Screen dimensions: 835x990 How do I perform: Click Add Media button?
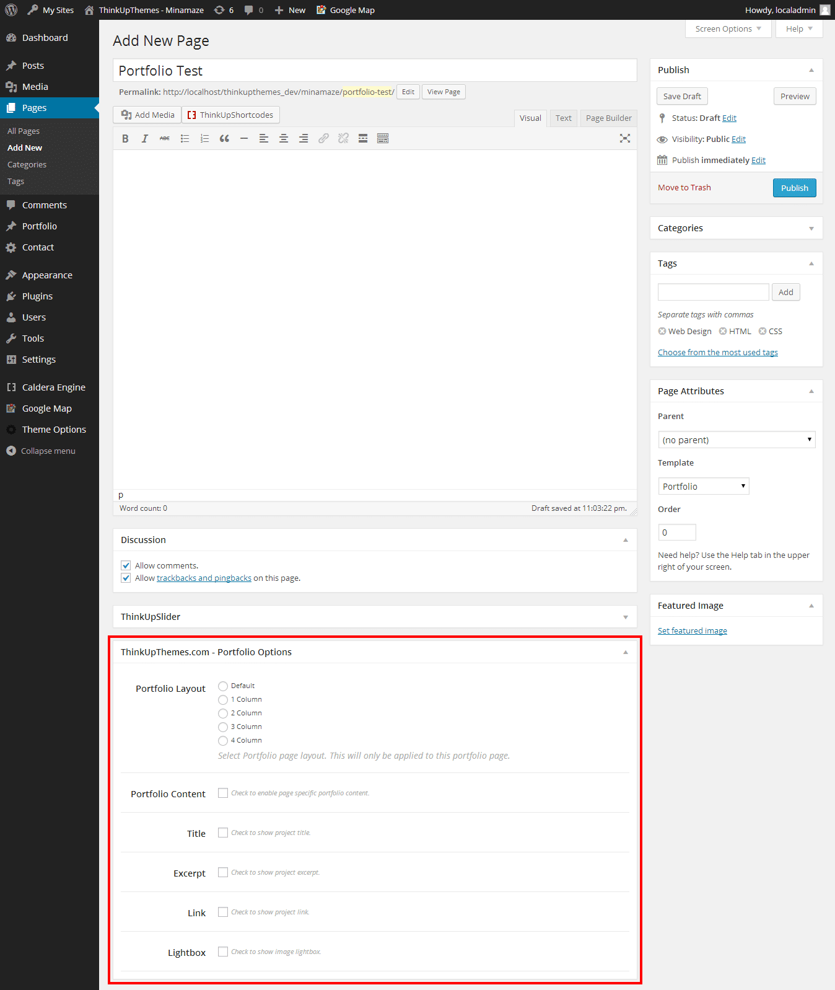click(x=147, y=115)
